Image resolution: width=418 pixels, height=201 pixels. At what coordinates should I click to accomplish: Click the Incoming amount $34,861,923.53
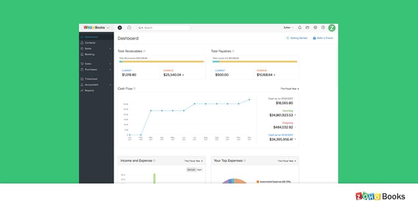point(281,115)
